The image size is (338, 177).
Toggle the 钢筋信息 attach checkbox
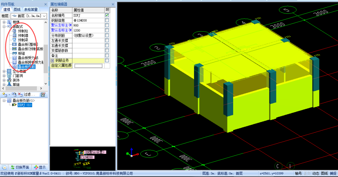point(107,20)
